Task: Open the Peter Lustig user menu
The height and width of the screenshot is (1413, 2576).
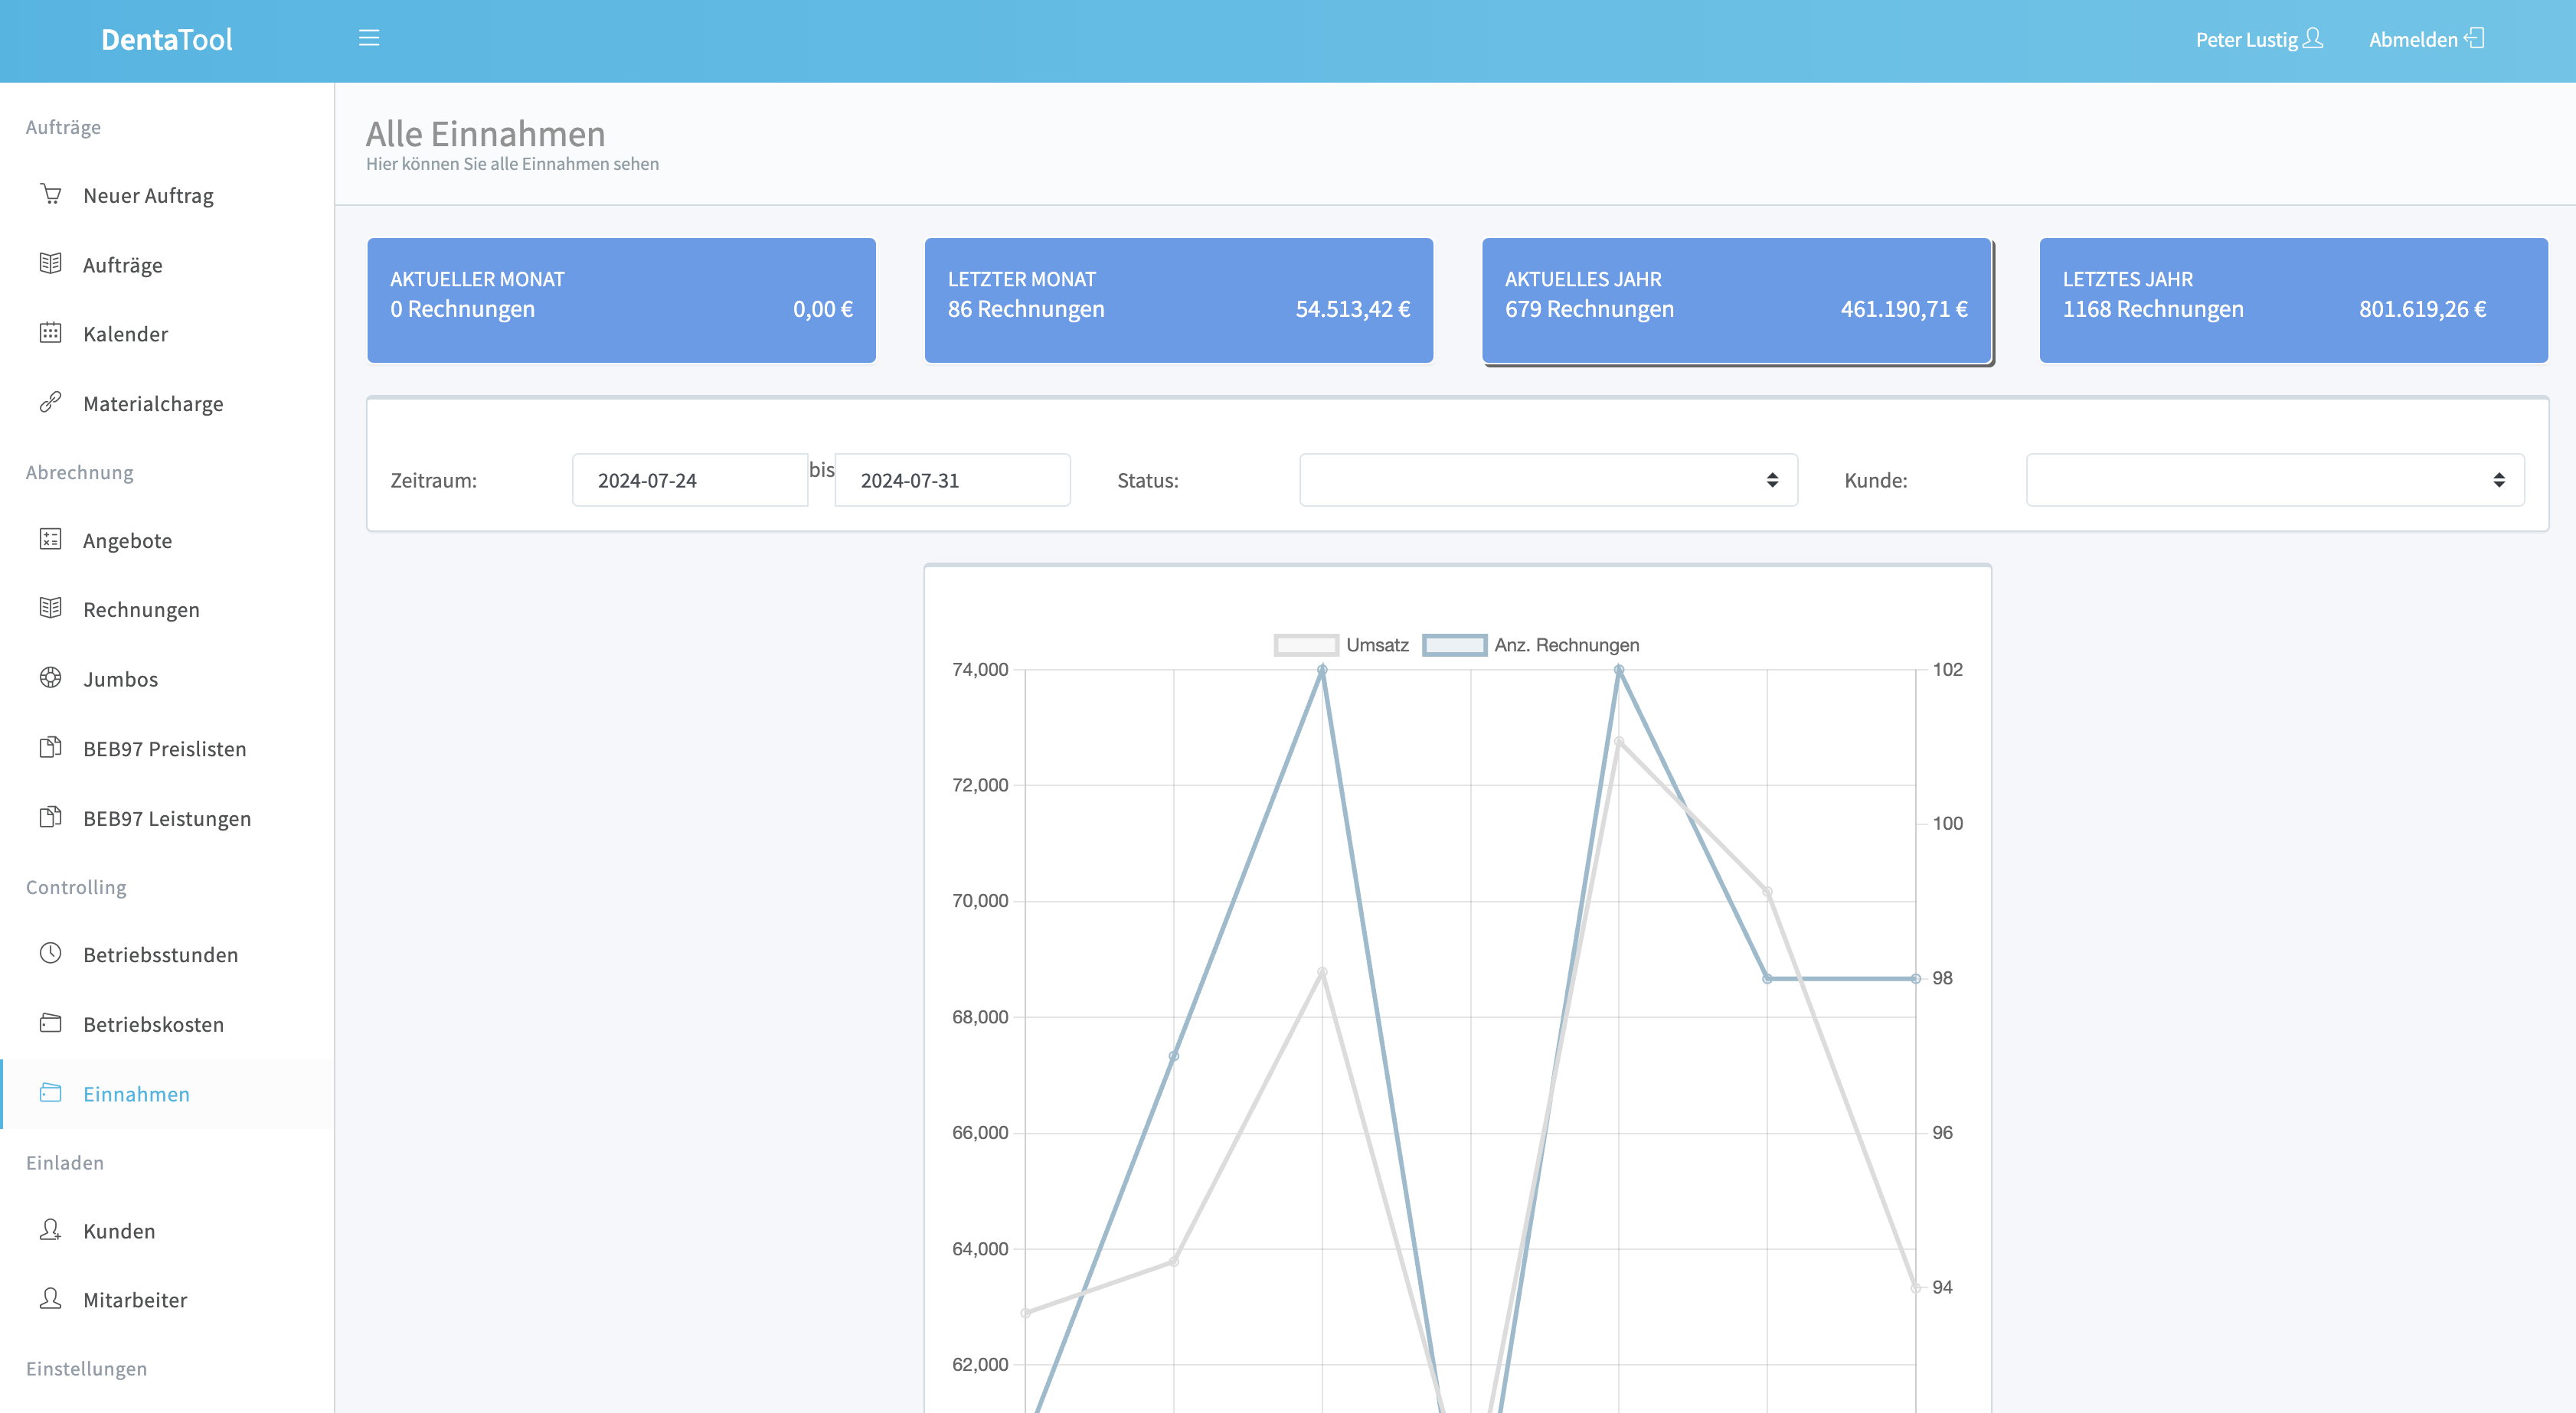Action: (2258, 40)
